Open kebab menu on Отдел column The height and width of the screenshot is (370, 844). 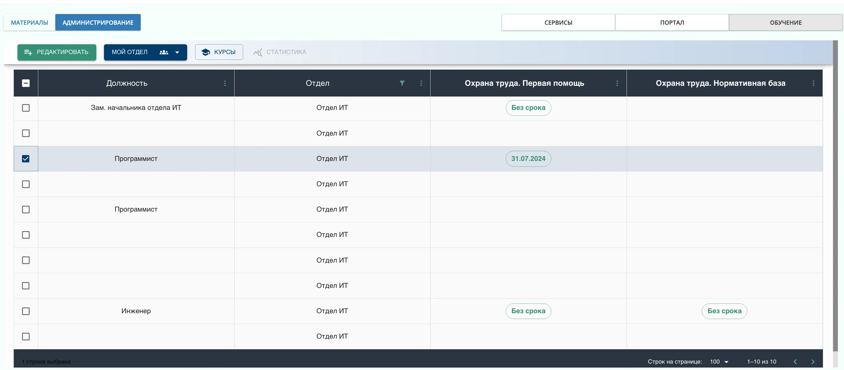point(421,83)
